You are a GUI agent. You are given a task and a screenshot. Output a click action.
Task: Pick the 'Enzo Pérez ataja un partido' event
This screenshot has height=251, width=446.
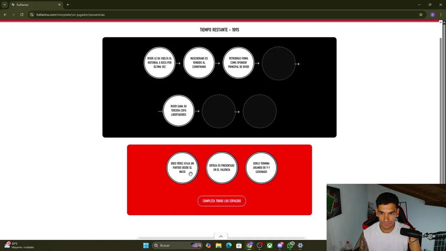[x=182, y=168]
